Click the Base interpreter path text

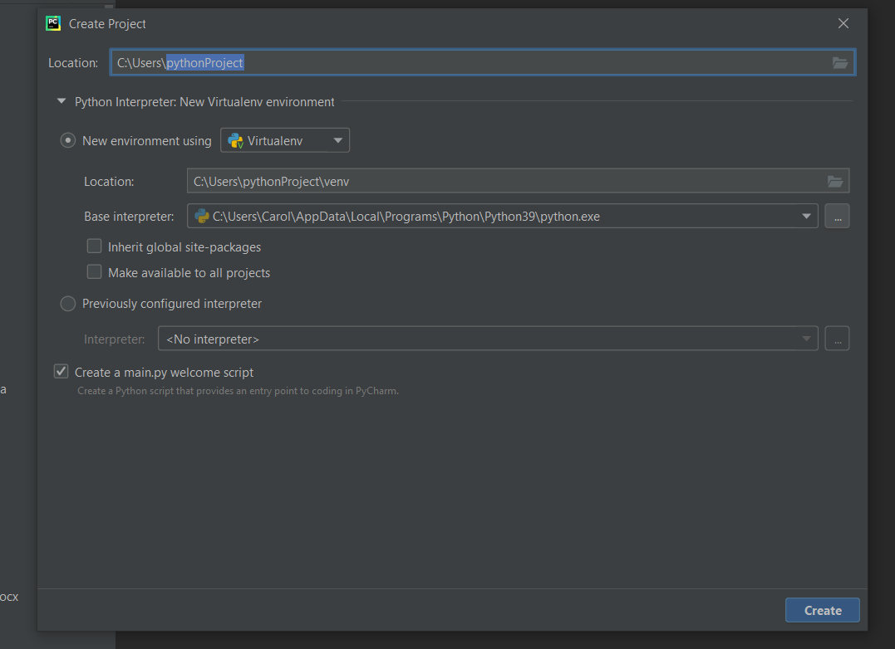tap(406, 217)
